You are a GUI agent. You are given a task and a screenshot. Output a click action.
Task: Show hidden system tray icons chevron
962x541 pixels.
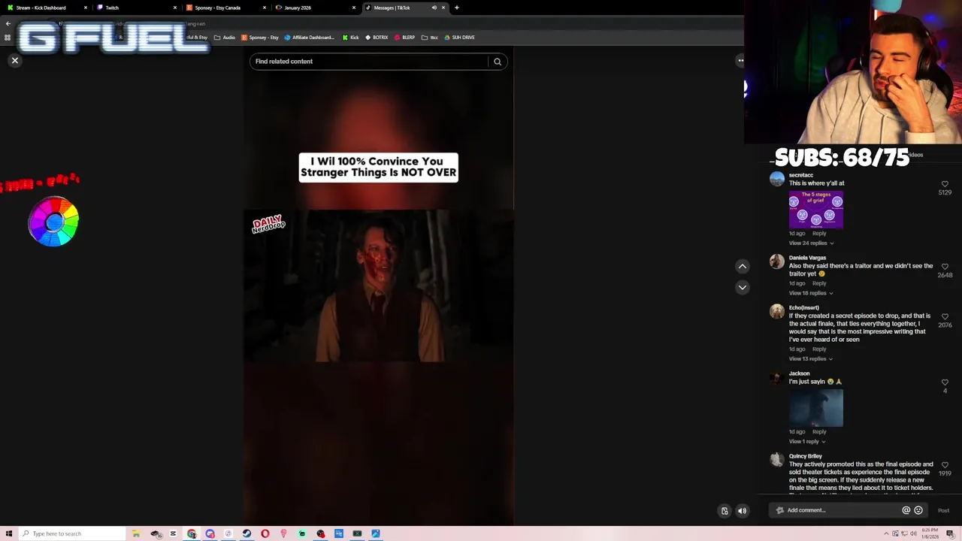coord(886,533)
